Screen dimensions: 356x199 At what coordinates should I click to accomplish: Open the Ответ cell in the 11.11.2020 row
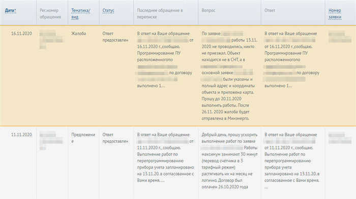292,161
